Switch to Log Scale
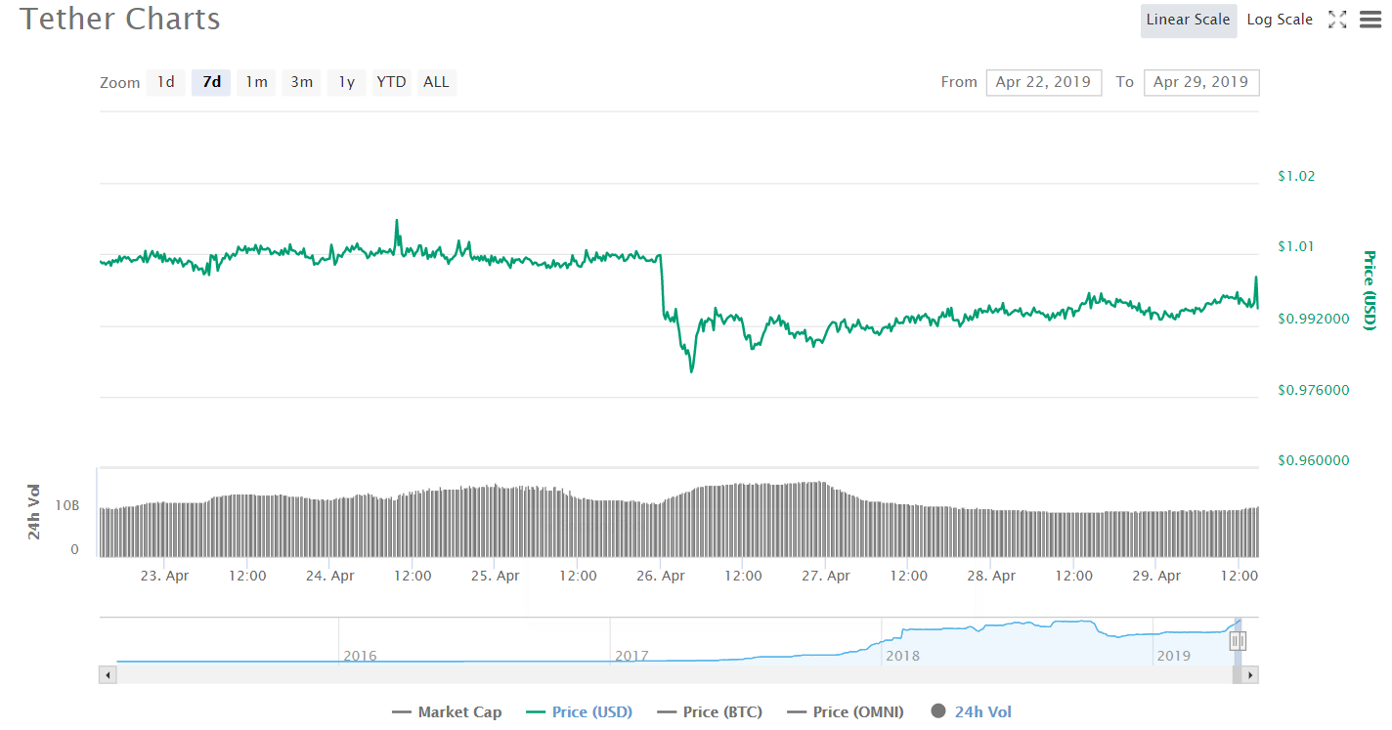Viewport: 1392px width, 730px height. click(x=1280, y=20)
